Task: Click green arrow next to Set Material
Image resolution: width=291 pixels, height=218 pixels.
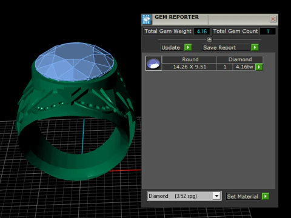Action: (266, 196)
